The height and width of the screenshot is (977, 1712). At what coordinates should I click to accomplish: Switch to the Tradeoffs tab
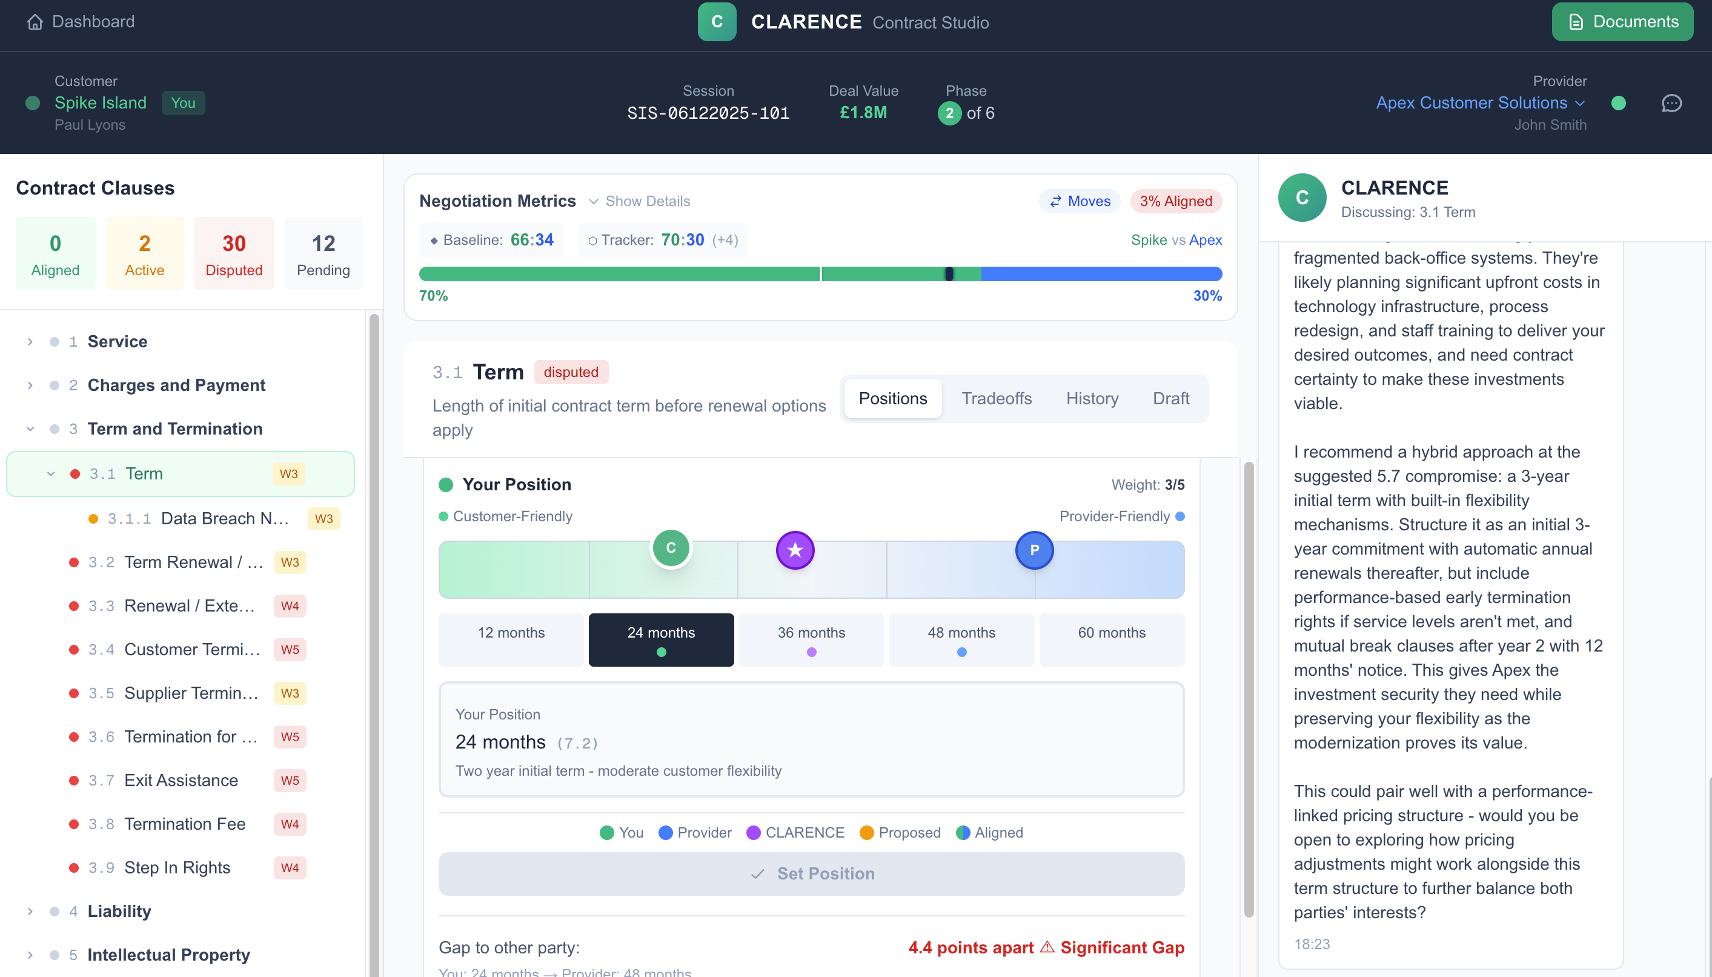[x=997, y=398]
